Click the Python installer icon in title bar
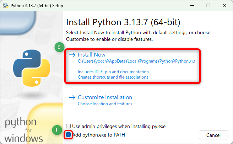Screen dimensions: 233x144 [x=6, y=5]
